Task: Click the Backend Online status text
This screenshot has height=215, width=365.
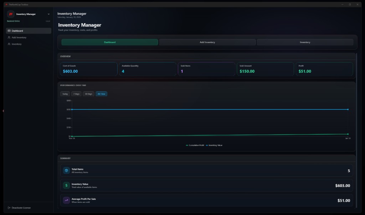Action: tap(13, 21)
